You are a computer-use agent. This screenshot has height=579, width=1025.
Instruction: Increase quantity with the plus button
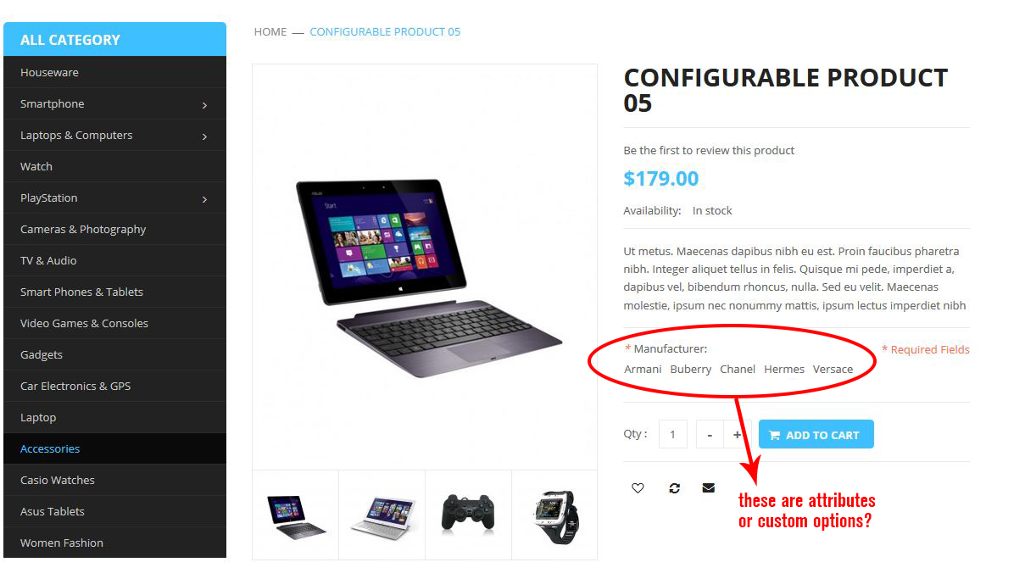point(737,435)
